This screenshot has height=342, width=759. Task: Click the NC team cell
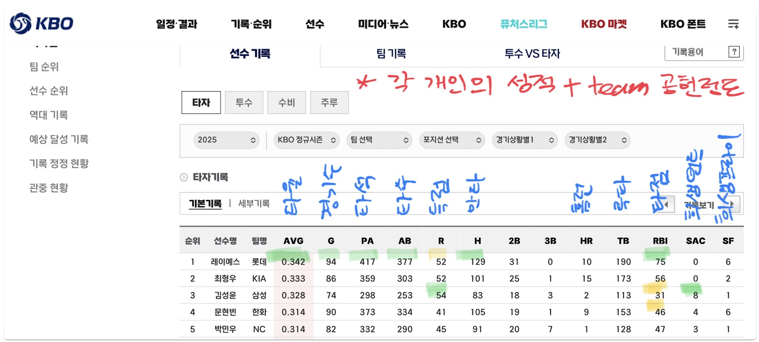point(259,329)
